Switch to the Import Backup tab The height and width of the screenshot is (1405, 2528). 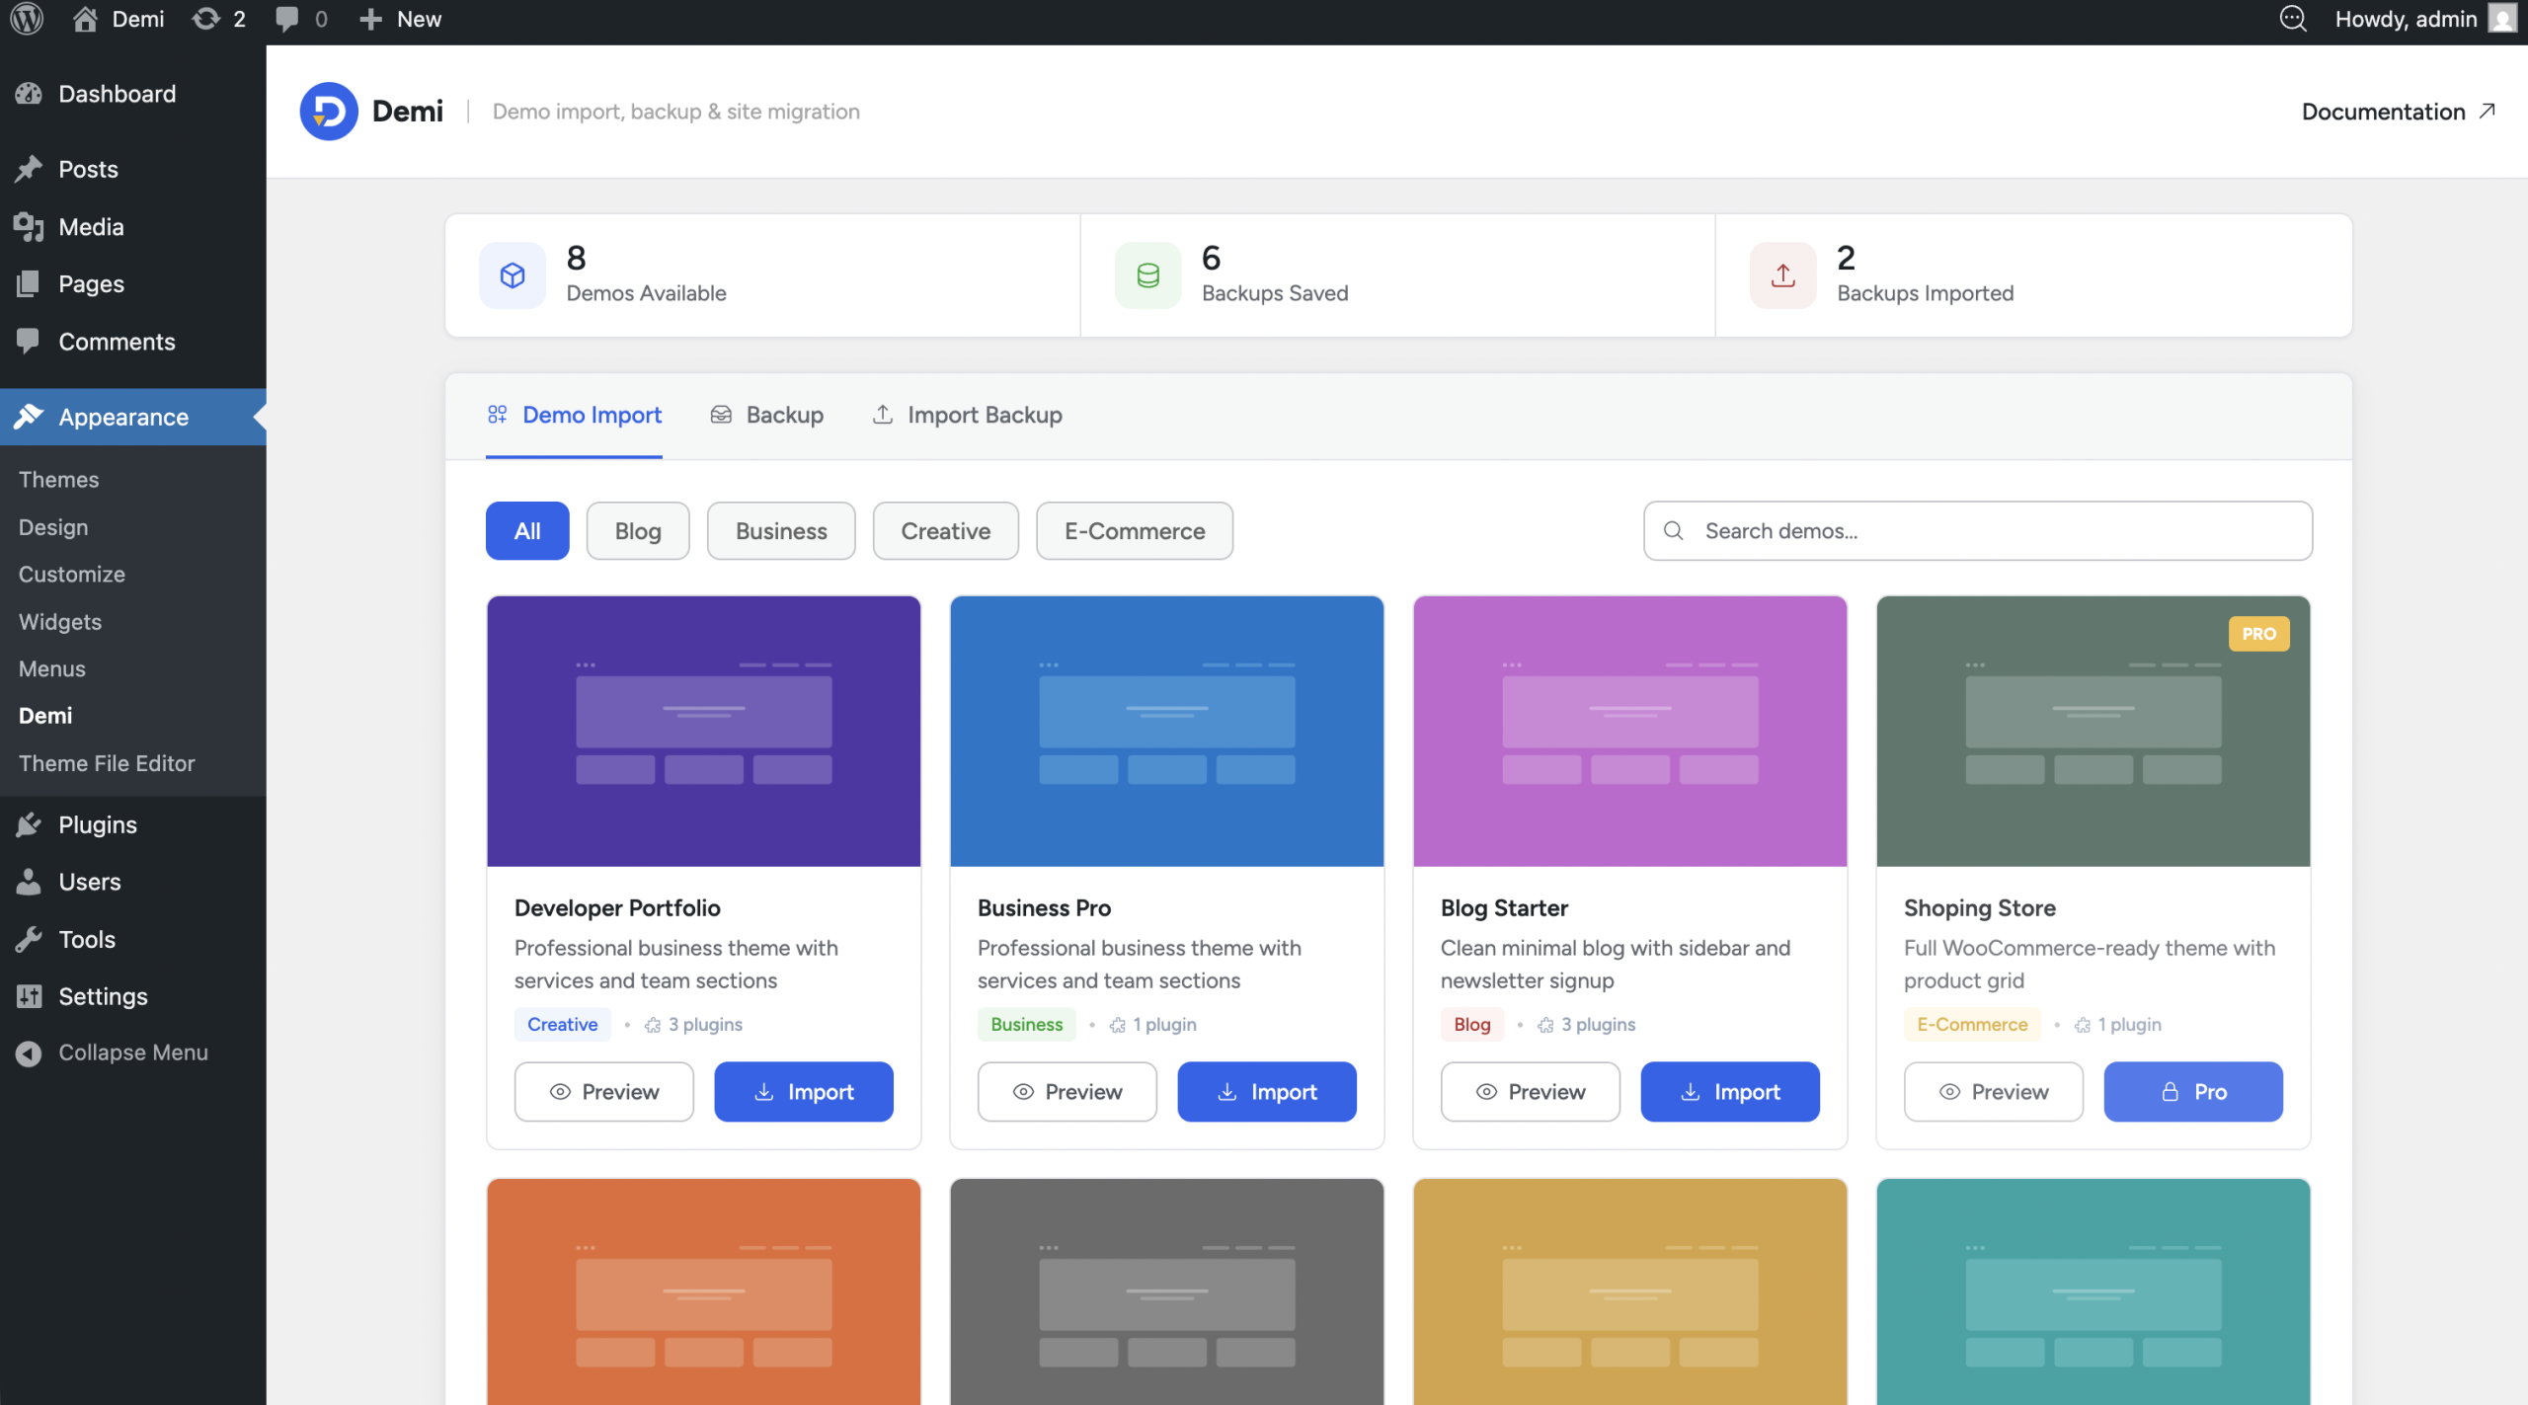click(967, 415)
